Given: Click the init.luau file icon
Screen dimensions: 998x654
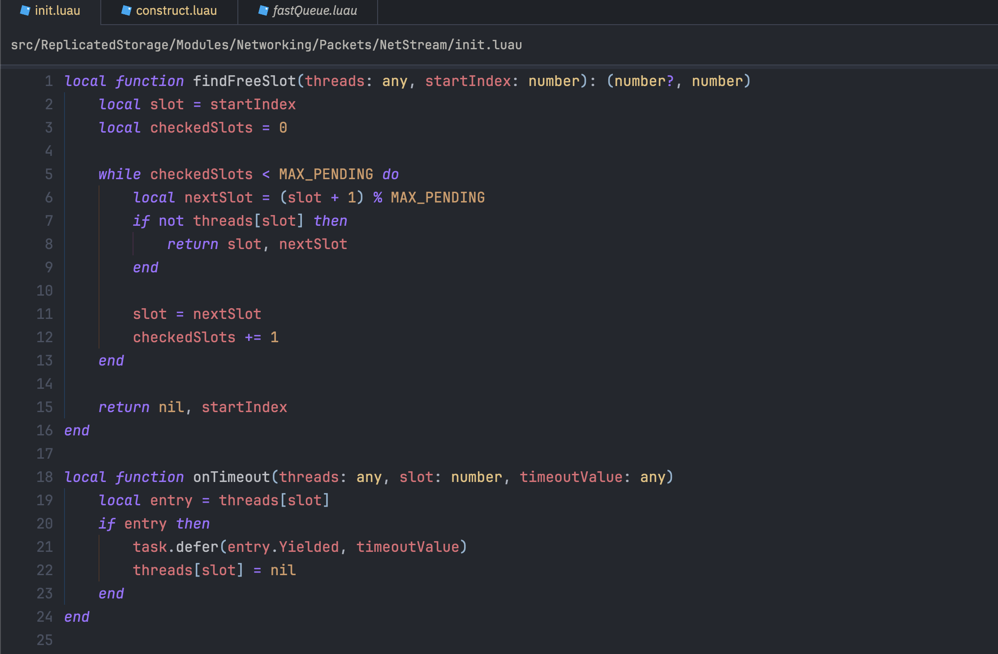Looking at the screenshot, I should pos(25,10).
